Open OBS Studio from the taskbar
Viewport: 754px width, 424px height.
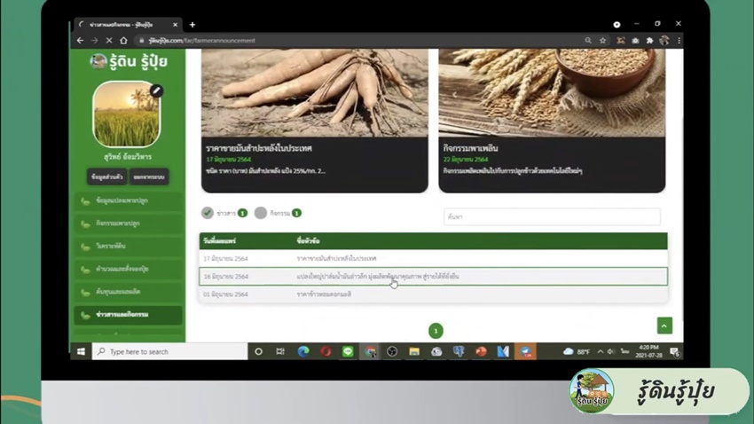coord(392,351)
